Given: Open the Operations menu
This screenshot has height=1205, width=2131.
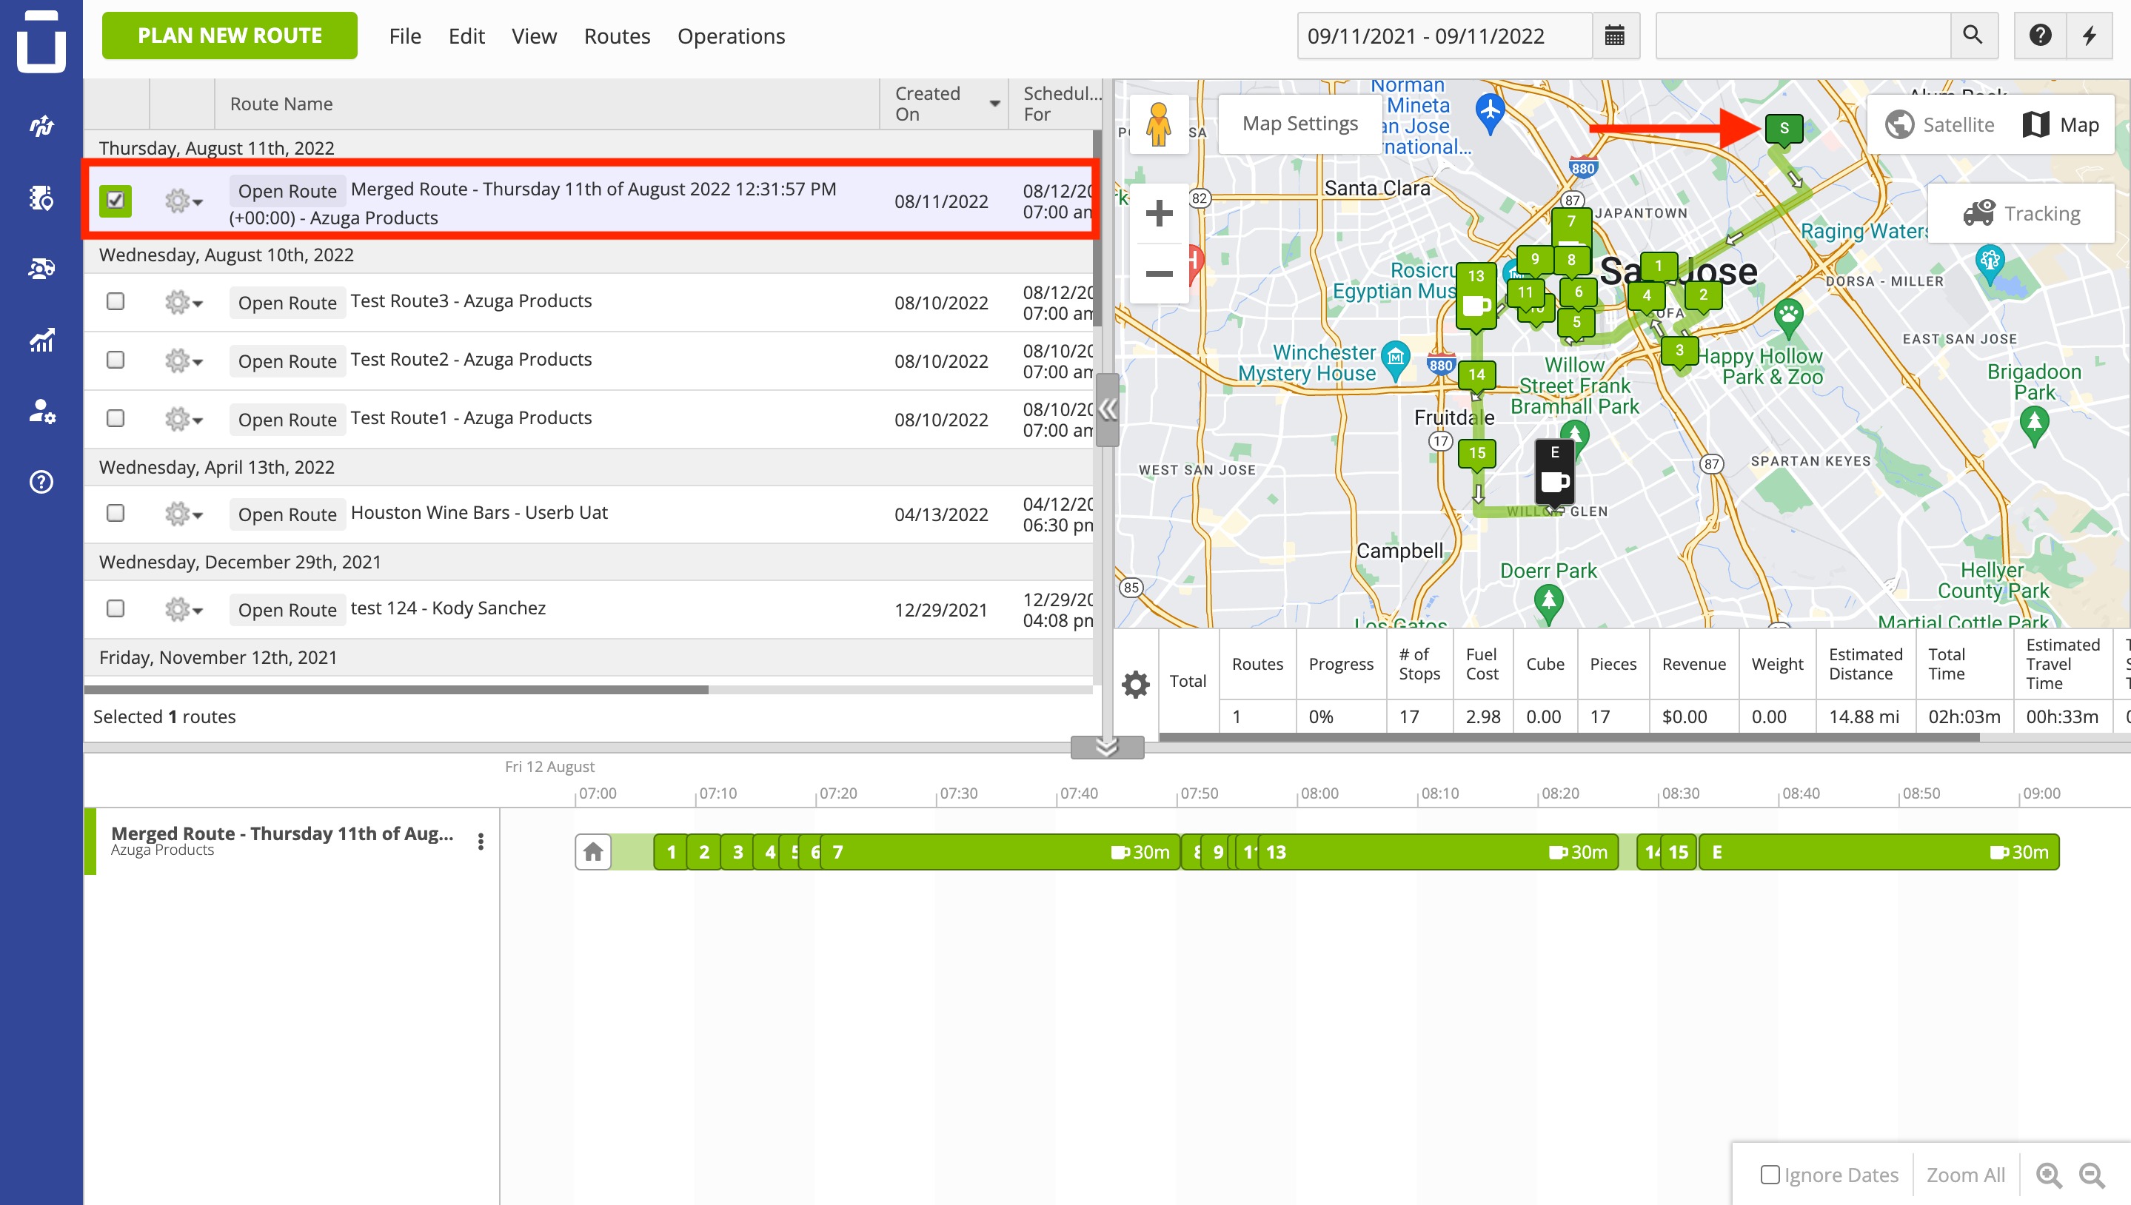Looking at the screenshot, I should [731, 36].
